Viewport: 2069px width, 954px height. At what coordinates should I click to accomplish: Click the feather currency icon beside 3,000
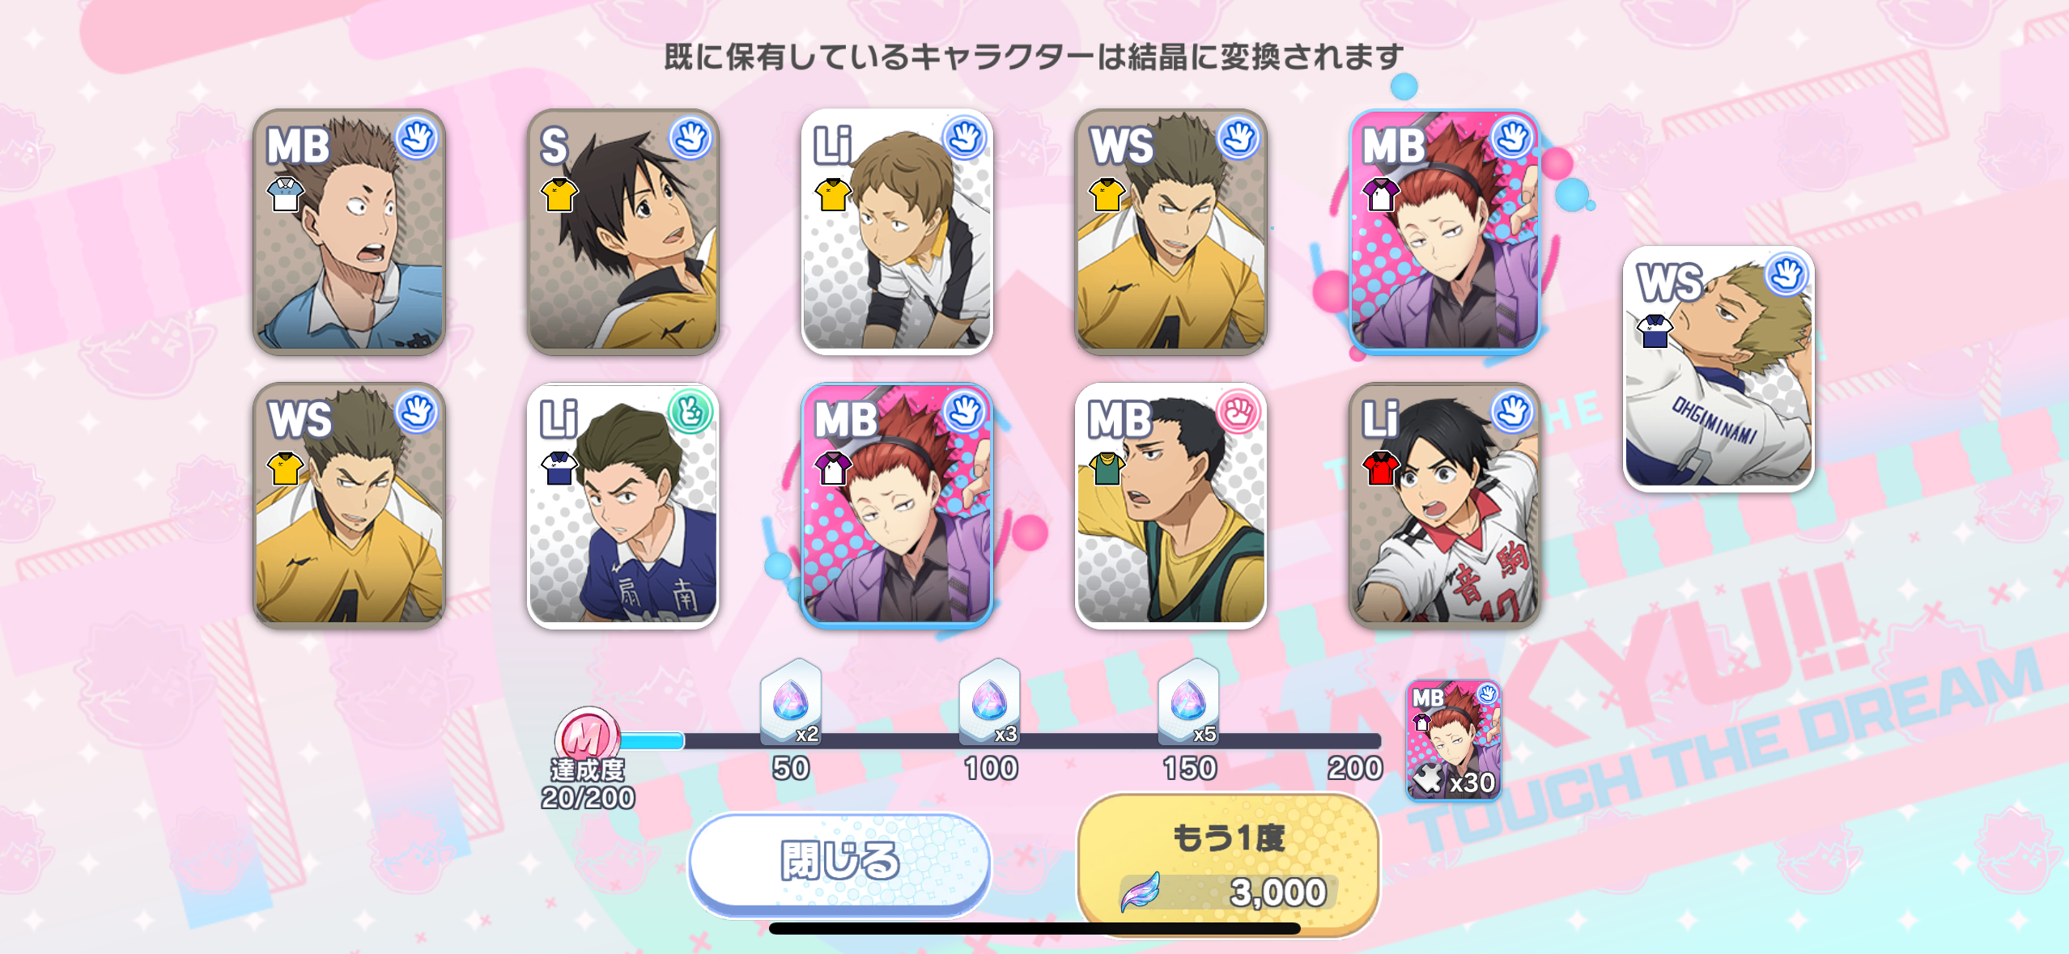coord(1141,892)
